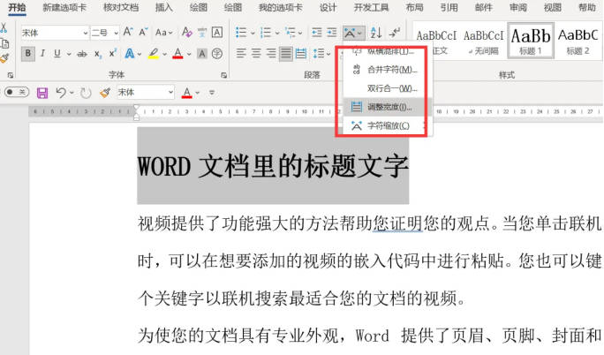This screenshot has width=604, height=355.
Task: Click format painter in quick access toolbar
Action: (105, 93)
